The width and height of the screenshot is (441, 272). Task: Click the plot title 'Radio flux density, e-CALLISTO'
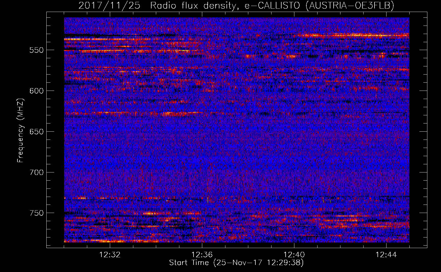pos(225,5)
